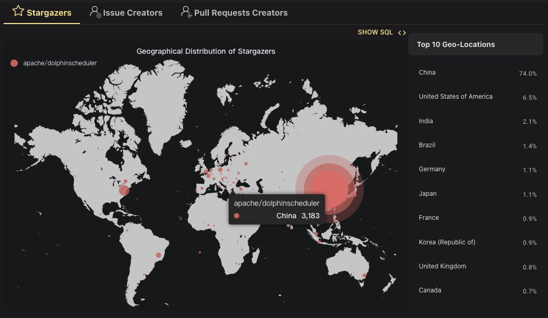
Task: Click the code brackets icon next to SHOW SQL
Action: point(402,32)
